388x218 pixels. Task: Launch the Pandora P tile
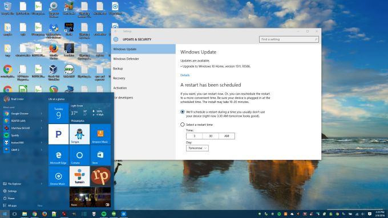(58, 134)
